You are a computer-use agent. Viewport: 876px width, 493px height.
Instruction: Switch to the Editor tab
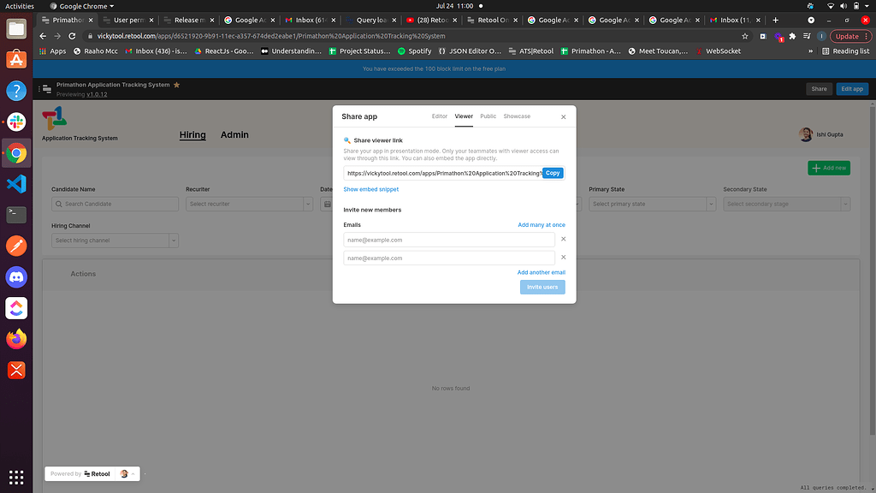440,116
